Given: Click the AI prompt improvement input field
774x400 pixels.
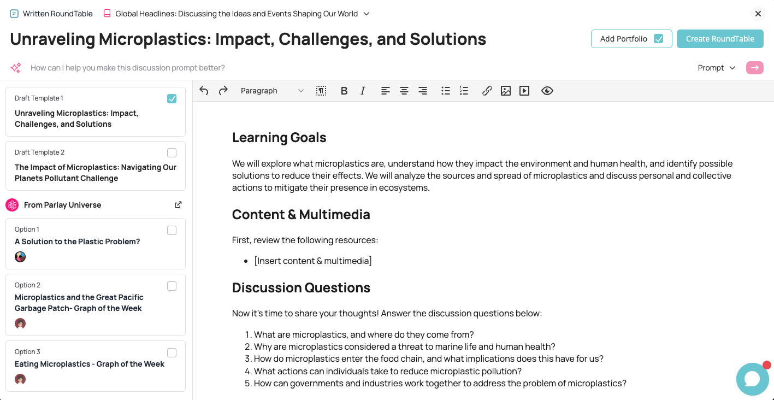Looking at the screenshot, I should tap(328, 68).
